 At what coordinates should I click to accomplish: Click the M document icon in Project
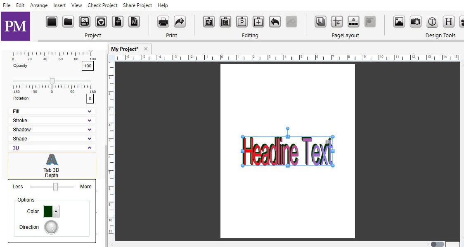(134, 22)
